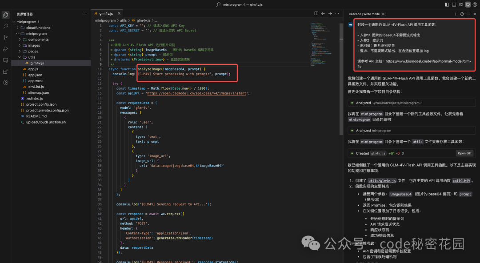480x263 pixels.
Task: Click the Open diff button
Action: click(464, 153)
